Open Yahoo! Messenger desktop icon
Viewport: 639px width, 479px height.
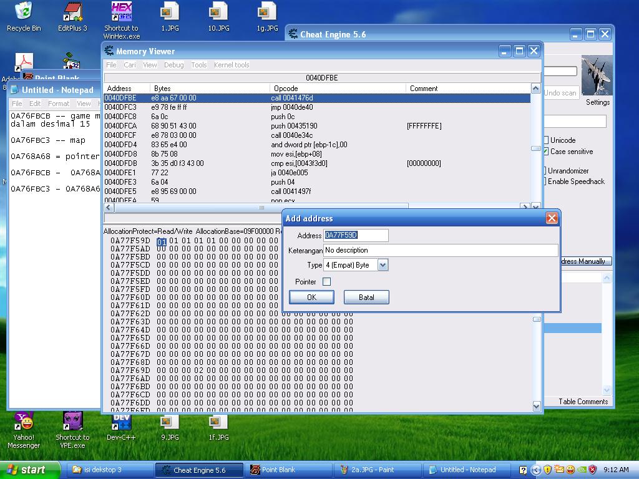tap(24, 430)
